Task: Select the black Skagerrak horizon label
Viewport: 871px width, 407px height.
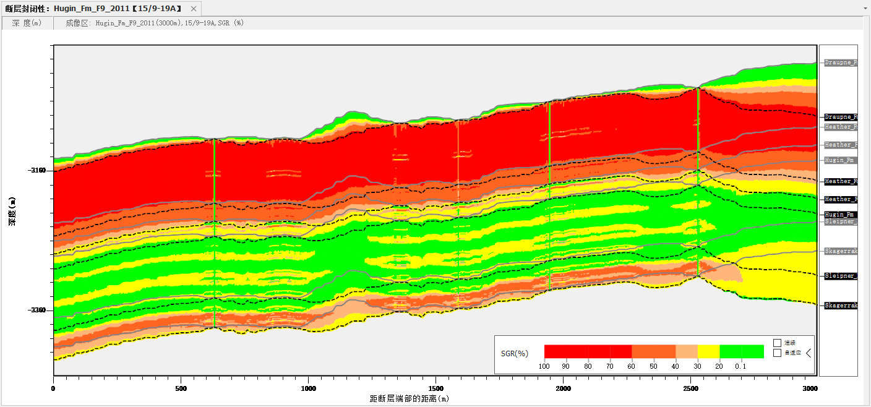Action: [841, 306]
